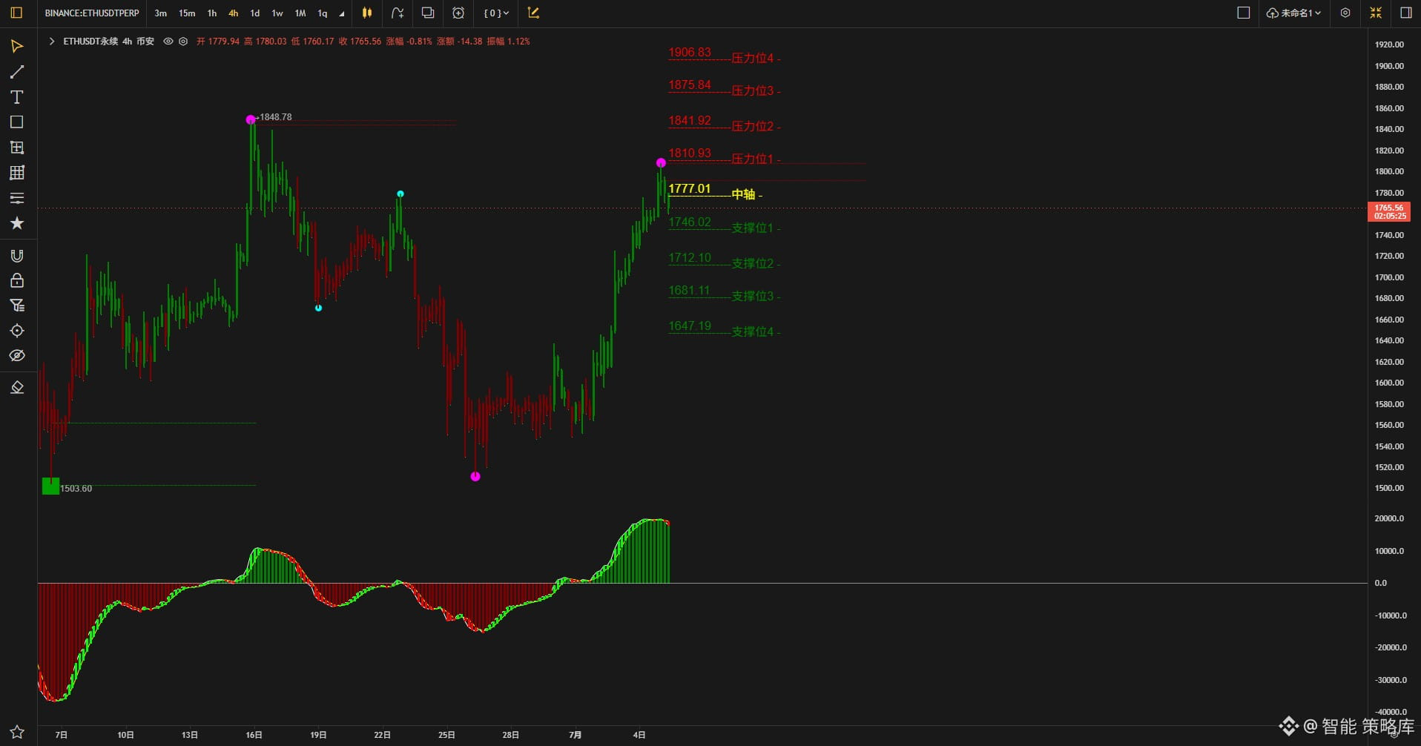Select the eraser tool
The image size is (1421, 746).
pyautogui.click(x=17, y=388)
